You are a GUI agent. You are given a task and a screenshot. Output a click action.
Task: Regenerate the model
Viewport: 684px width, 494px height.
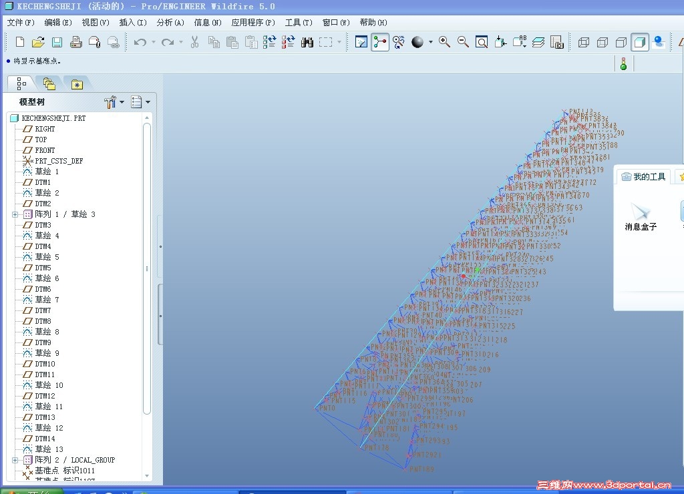pos(270,42)
